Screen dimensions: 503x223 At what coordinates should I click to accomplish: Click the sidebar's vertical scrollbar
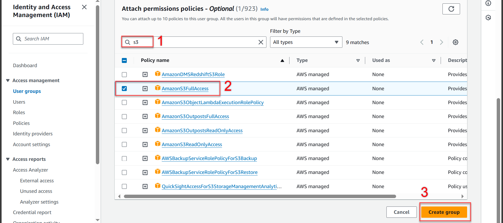click(97, 85)
